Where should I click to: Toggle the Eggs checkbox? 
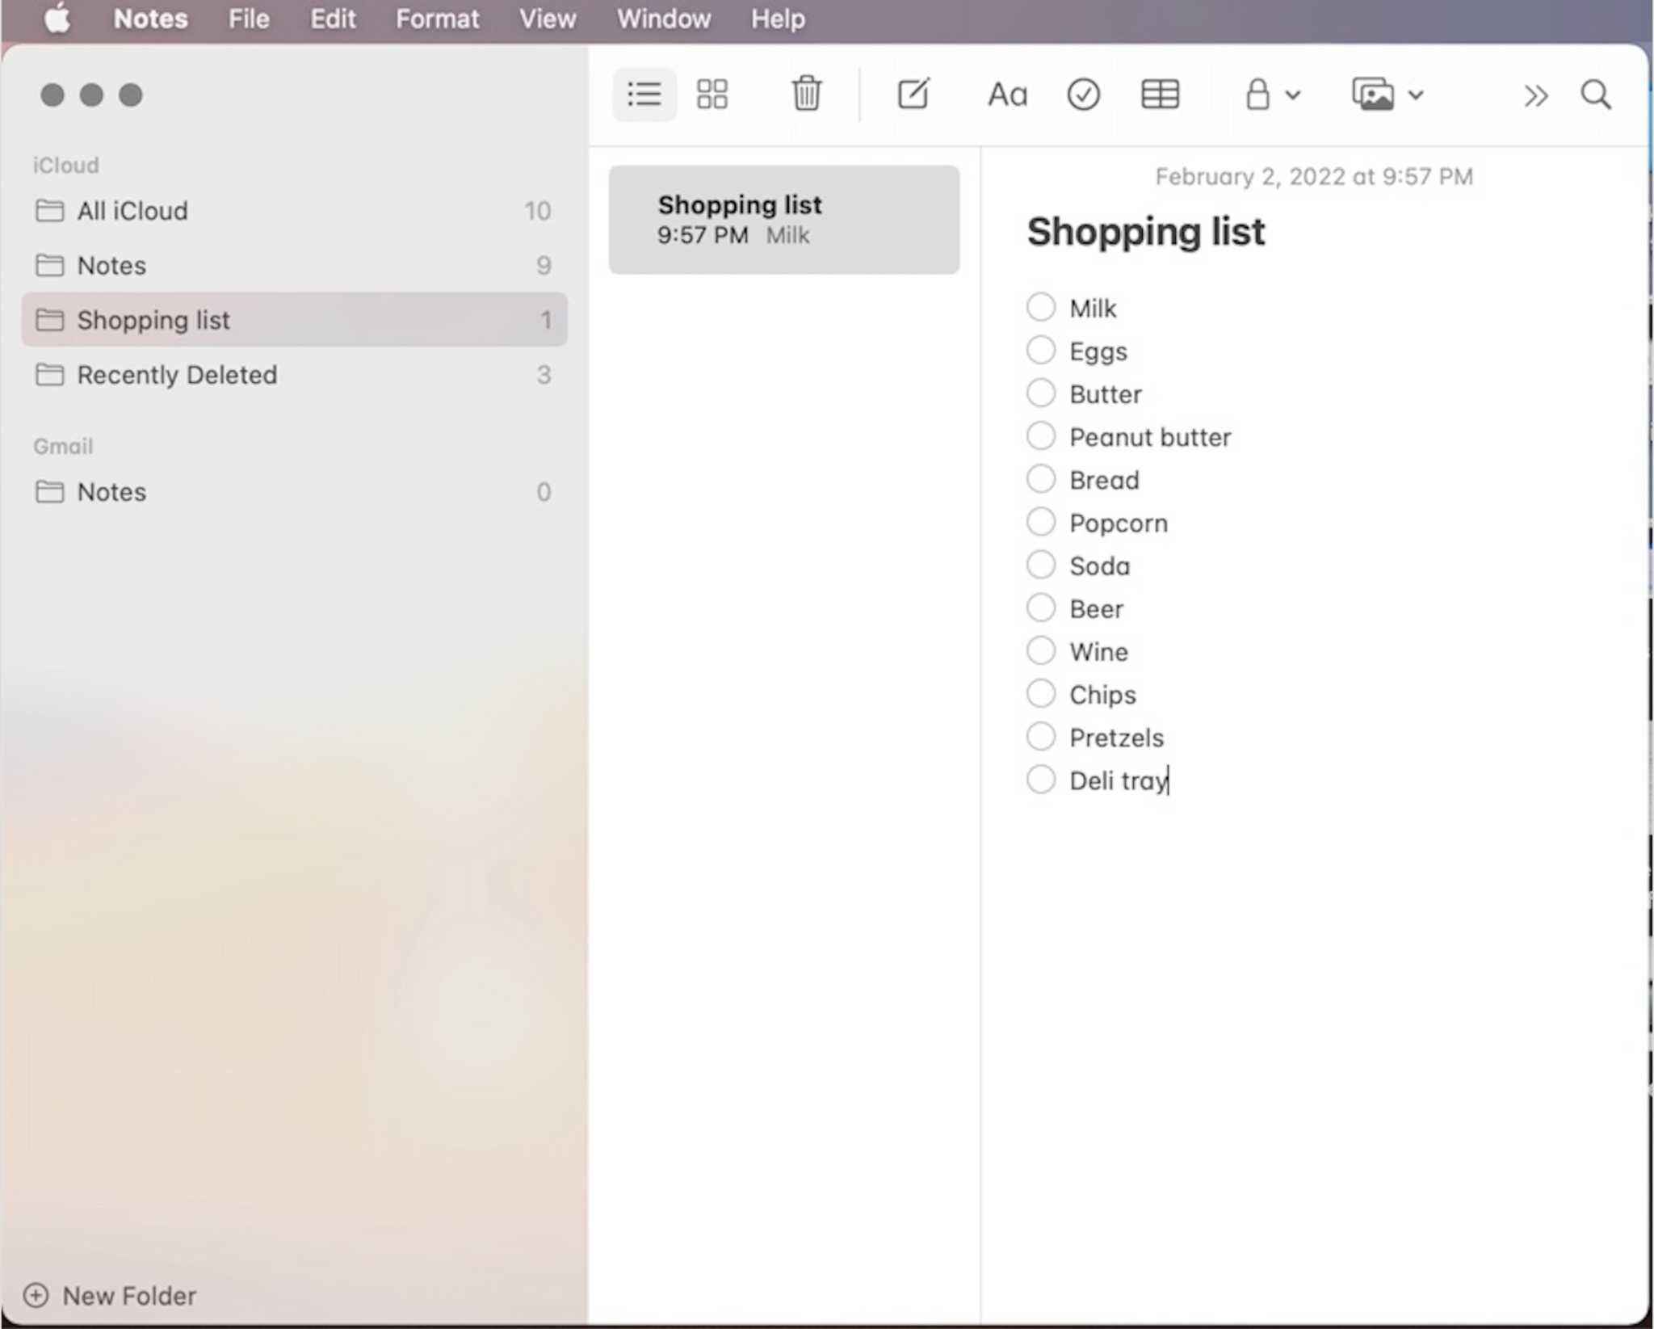(1040, 350)
